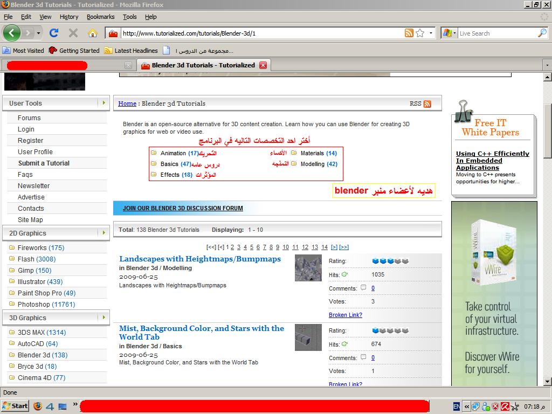Click the rating cubes of Landscapes tutorial

click(x=390, y=261)
